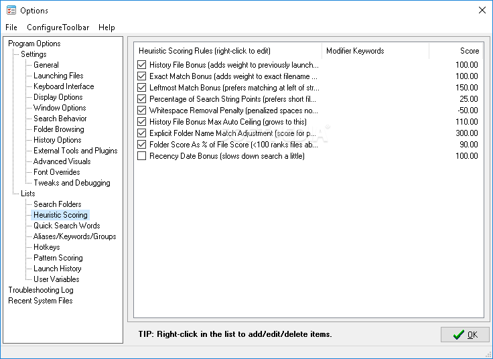Screen dimensions: 493x359
Task: Close the Options window
Action: tap(482, 10)
